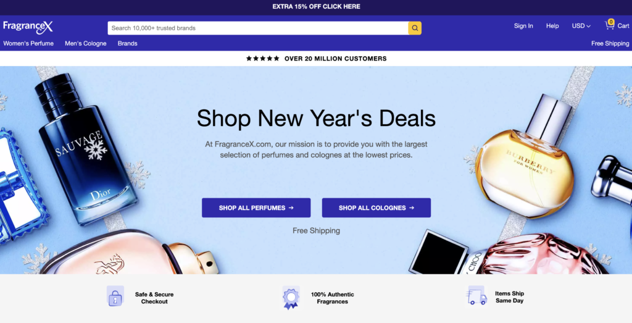Click the yellow search magnifier button
The height and width of the screenshot is (323, 632).
(x=415, y=28)
